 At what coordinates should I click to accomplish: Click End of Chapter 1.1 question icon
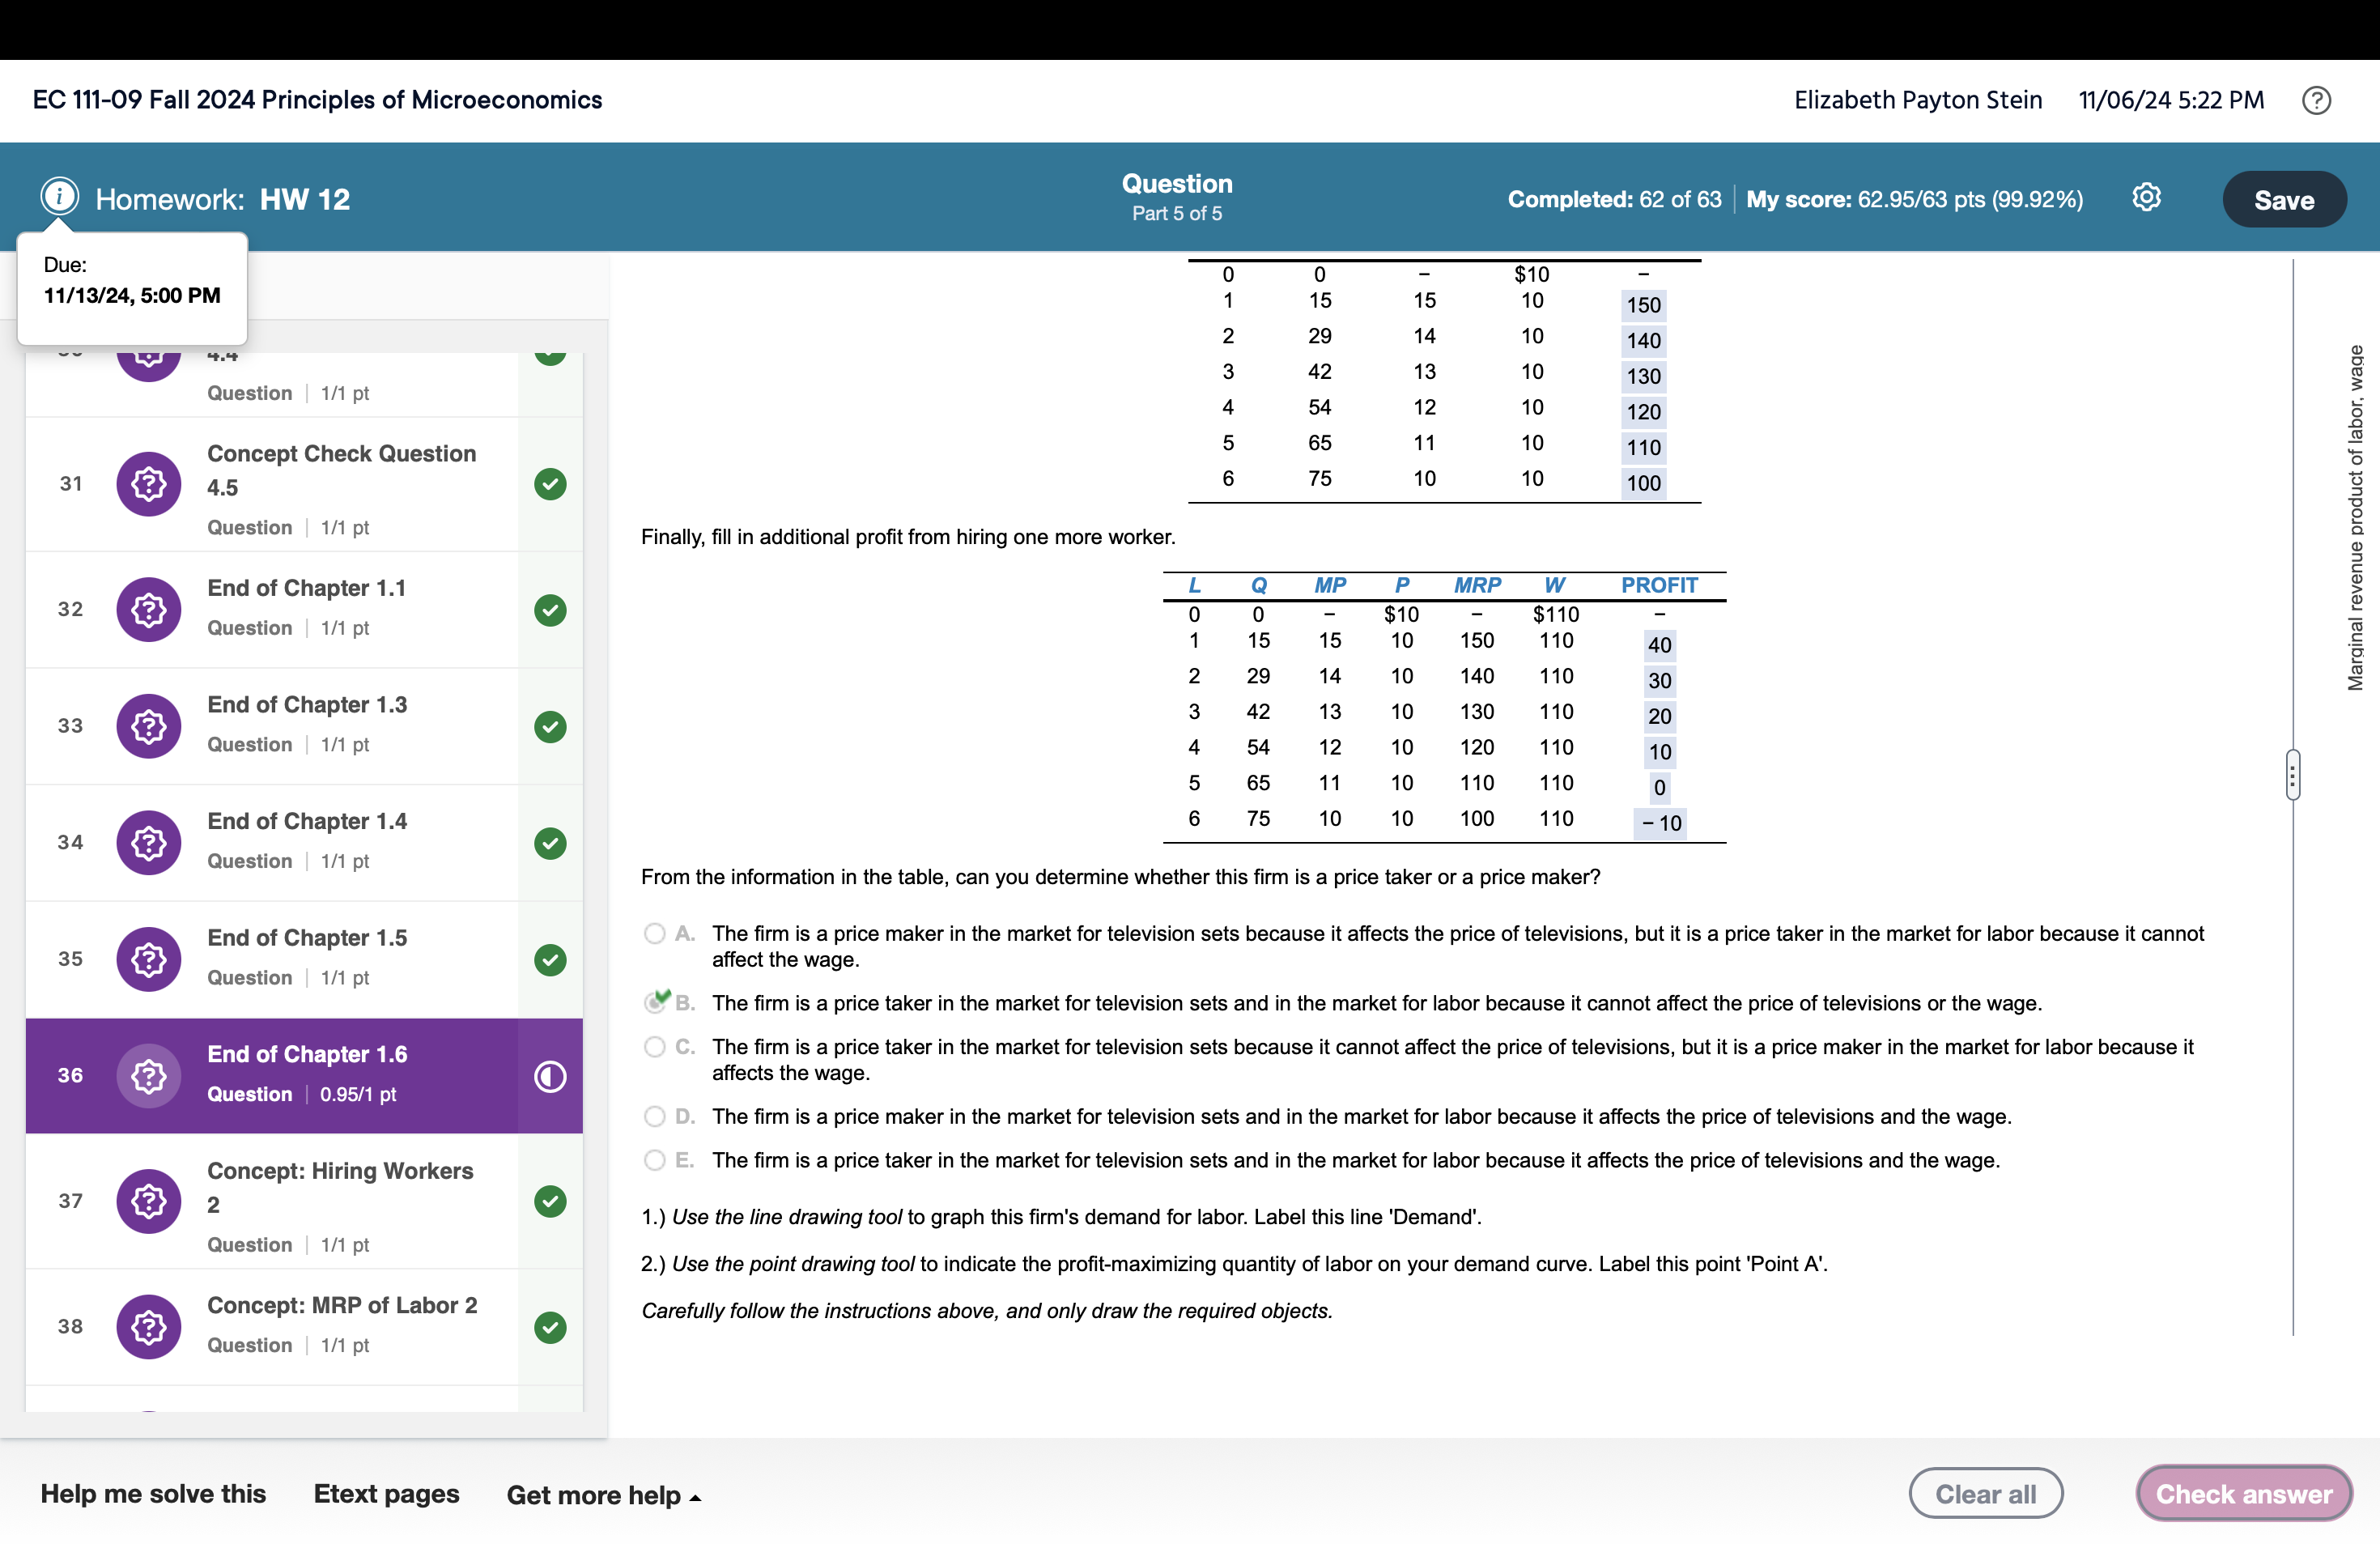coord(149,609)
